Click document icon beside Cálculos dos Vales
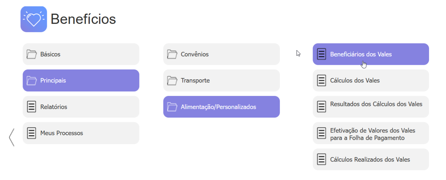 point(321,80)
